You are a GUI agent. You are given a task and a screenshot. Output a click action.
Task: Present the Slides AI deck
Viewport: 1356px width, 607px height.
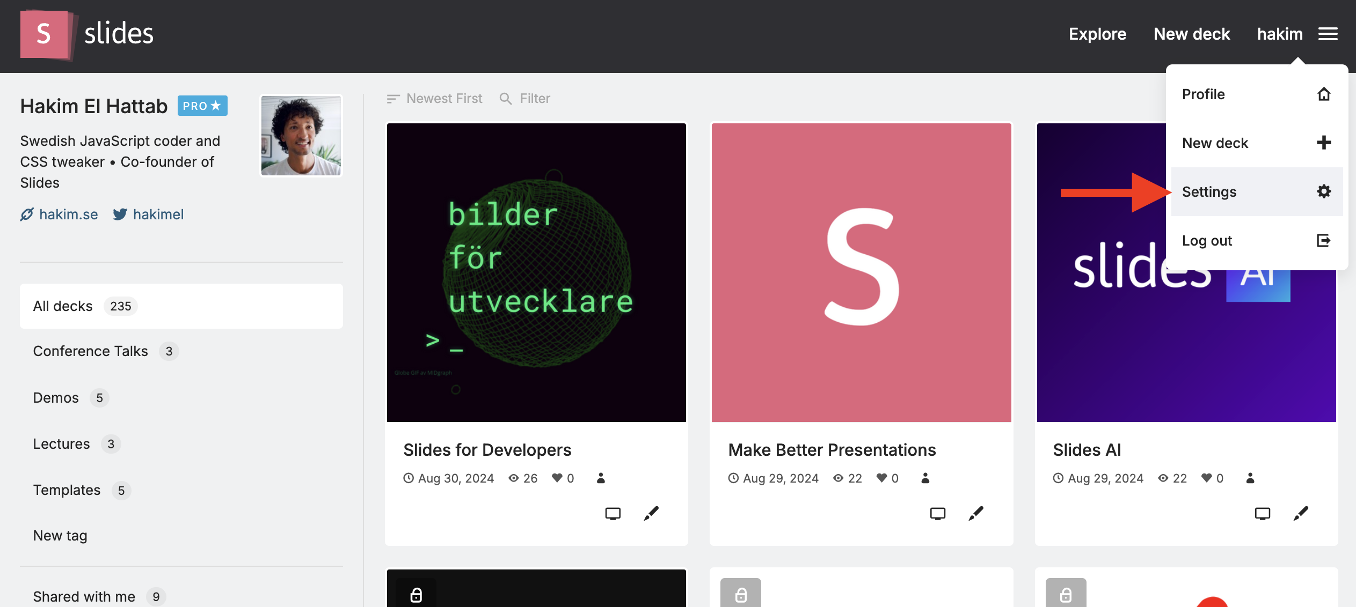1262,513
